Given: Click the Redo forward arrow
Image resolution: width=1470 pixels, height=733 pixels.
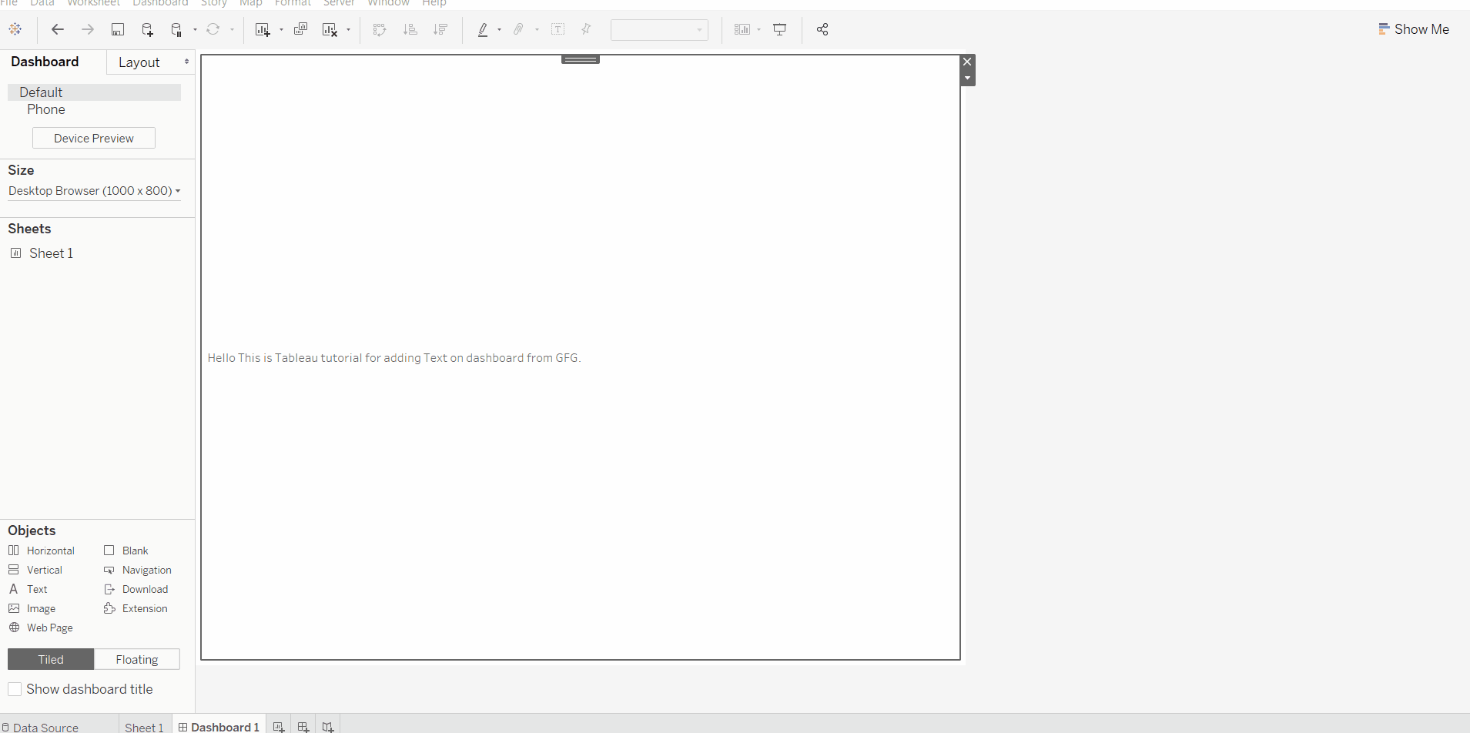Looking at the screenshot, I should point(88,29).
